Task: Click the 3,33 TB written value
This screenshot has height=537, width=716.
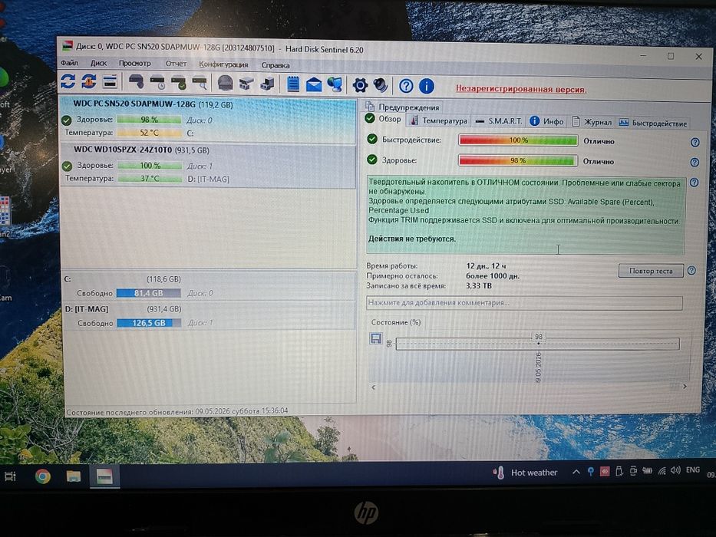Action: coord(479,286)
